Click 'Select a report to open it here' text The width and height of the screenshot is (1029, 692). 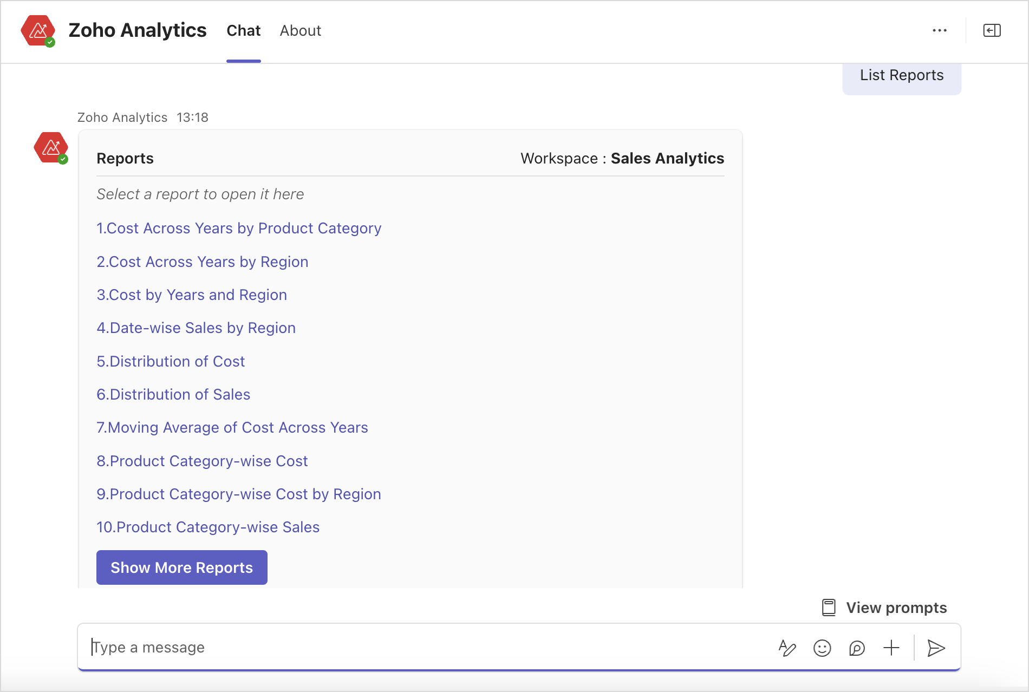[200, 194]
